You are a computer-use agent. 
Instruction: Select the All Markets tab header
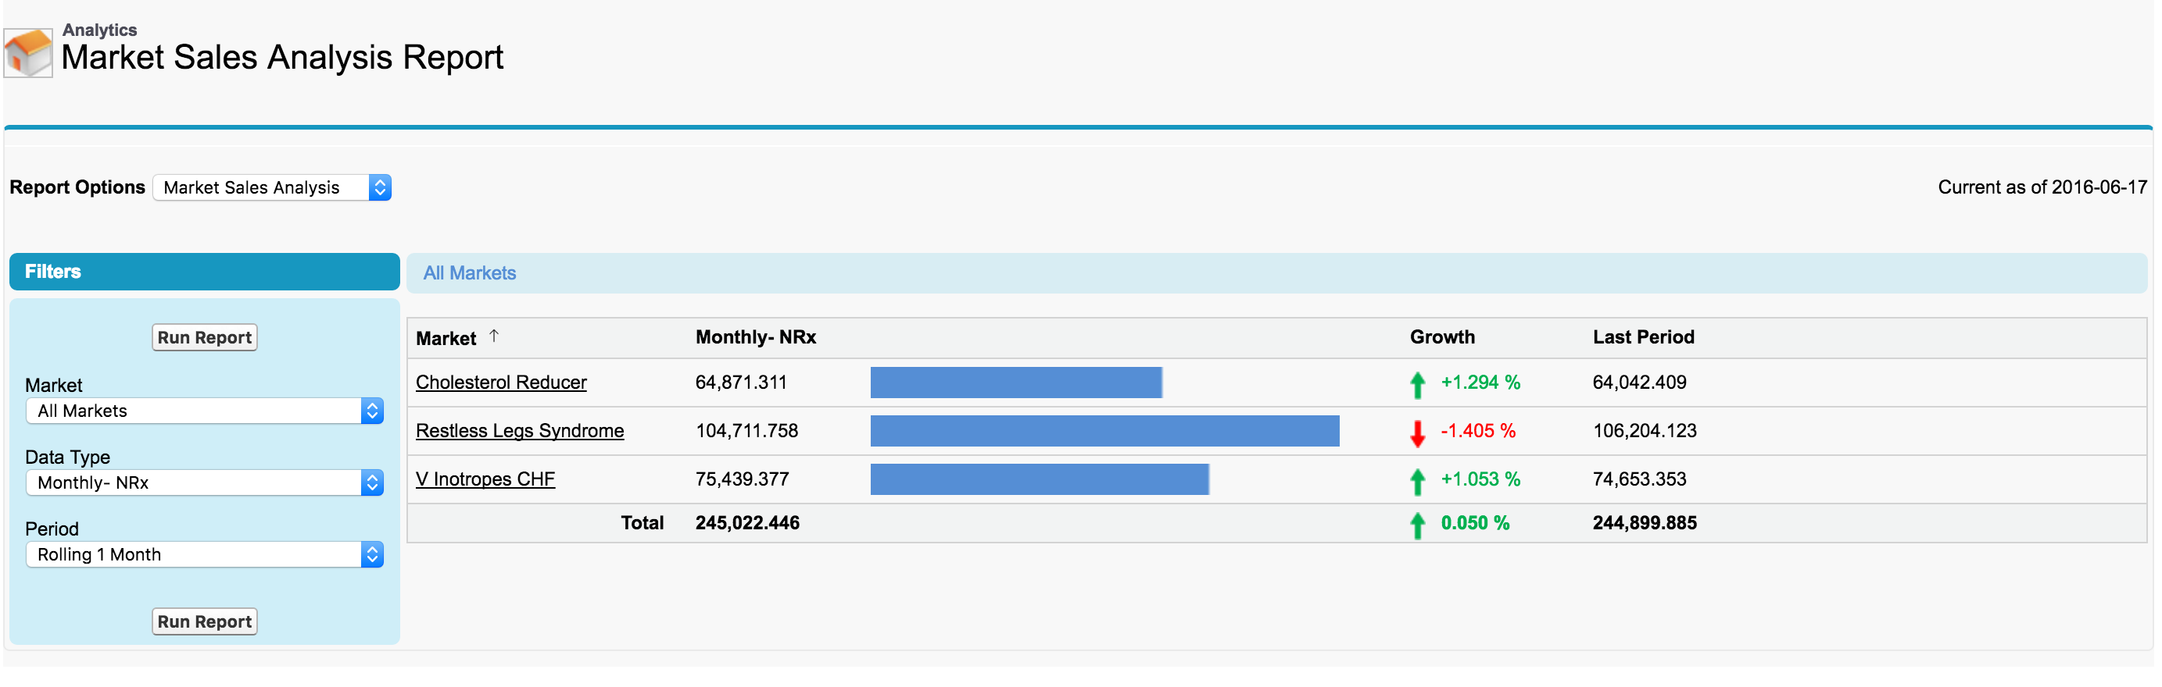[469, 273]
